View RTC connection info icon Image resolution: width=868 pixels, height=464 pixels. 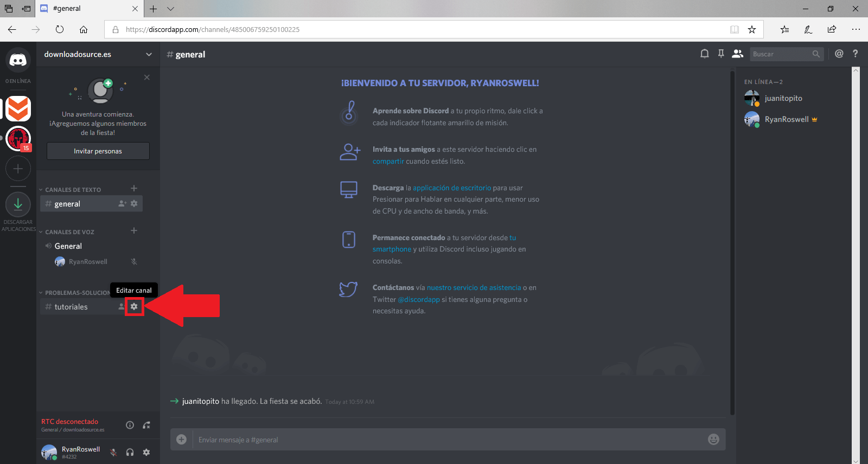pos(130,425)
